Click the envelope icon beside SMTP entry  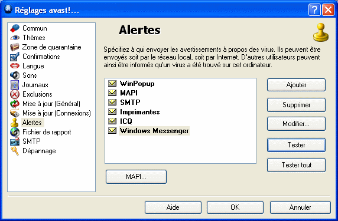coord(112,103)
